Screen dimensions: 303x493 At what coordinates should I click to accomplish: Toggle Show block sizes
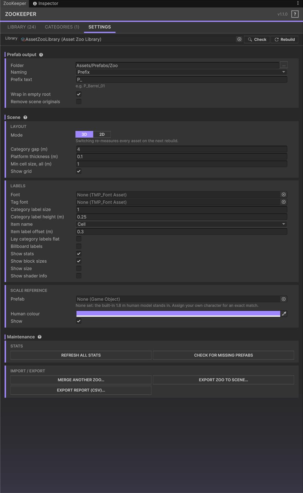(x=79, y=261)
